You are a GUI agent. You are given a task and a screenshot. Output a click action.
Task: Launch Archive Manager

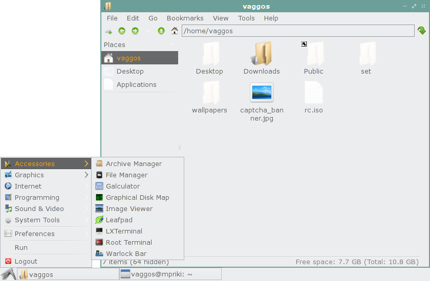click(x=138, y=163)
